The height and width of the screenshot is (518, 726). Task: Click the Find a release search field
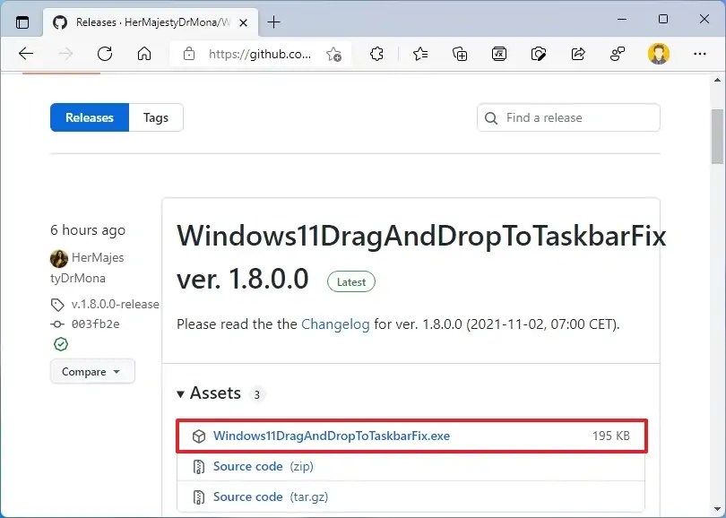pos(568,117)
